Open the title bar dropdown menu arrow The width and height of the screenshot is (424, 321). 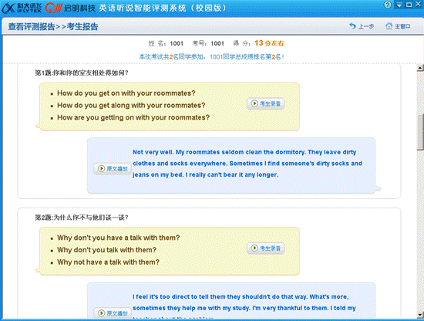399,5
